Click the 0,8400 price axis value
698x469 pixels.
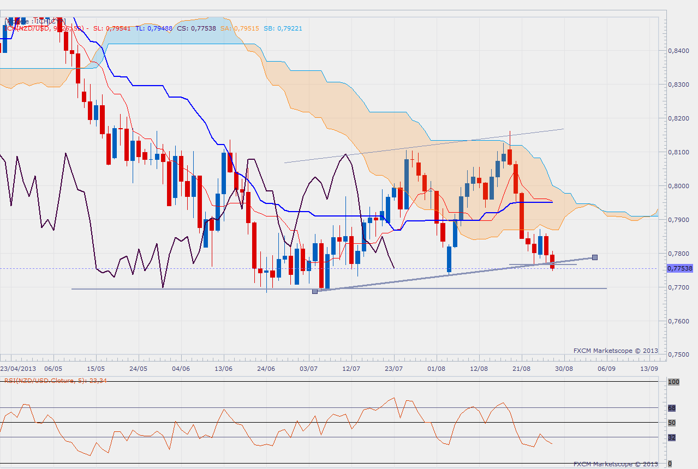point(678,51)
